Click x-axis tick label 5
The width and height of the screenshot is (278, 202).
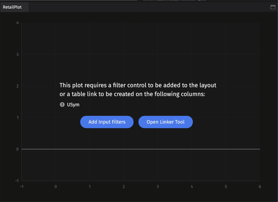(226, 186)
